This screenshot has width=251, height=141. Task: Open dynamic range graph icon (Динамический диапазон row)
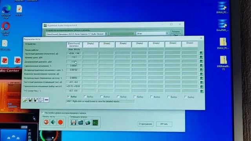[201, 61]
